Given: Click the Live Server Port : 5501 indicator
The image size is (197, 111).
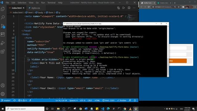Looking at the screenshot, I should (x=108, y=100).
